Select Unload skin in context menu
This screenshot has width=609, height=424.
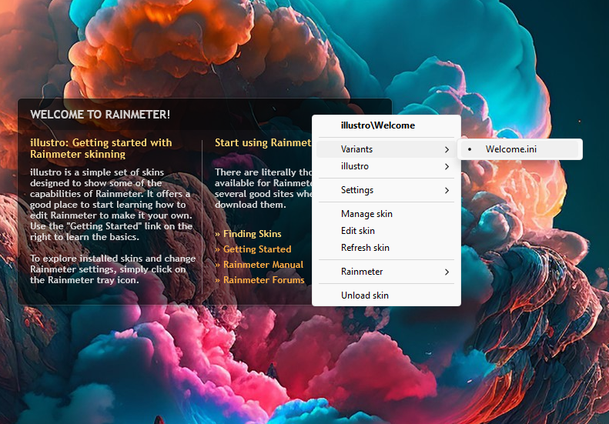[386, 295]
